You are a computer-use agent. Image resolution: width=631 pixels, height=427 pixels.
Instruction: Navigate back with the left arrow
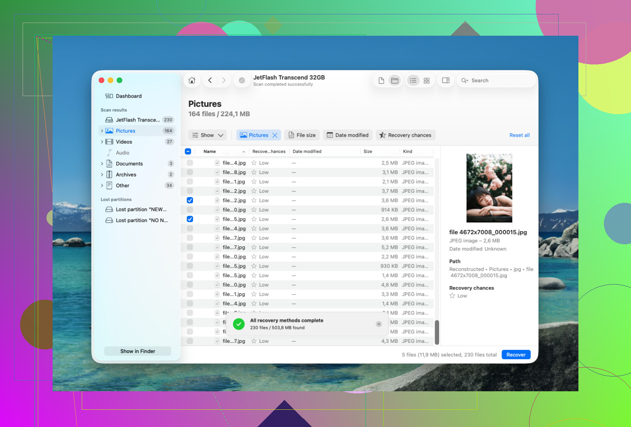point(210,80)
